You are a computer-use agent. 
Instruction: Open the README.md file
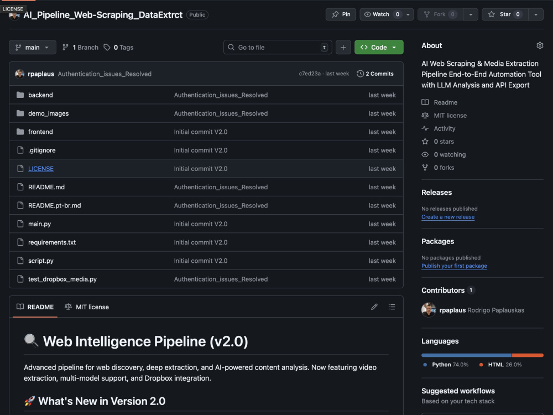click(x=46, y=187)
